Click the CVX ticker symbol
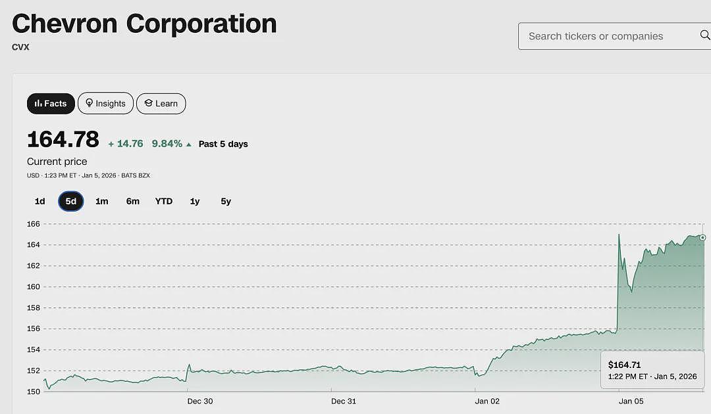Screen dimensions: 711x414 (x=20, y=47)
